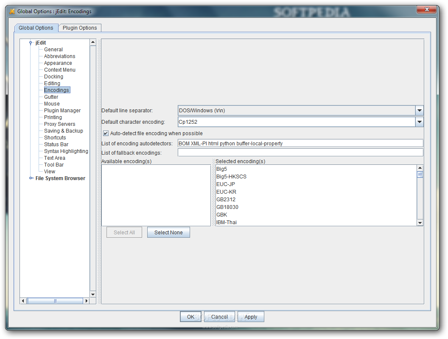The image size is (448, 339).
Task: Click the Cp1252 encoding text field
Action: tap(297, 122)
